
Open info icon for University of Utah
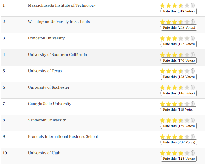pyautogui.click(x=193, y=153)
